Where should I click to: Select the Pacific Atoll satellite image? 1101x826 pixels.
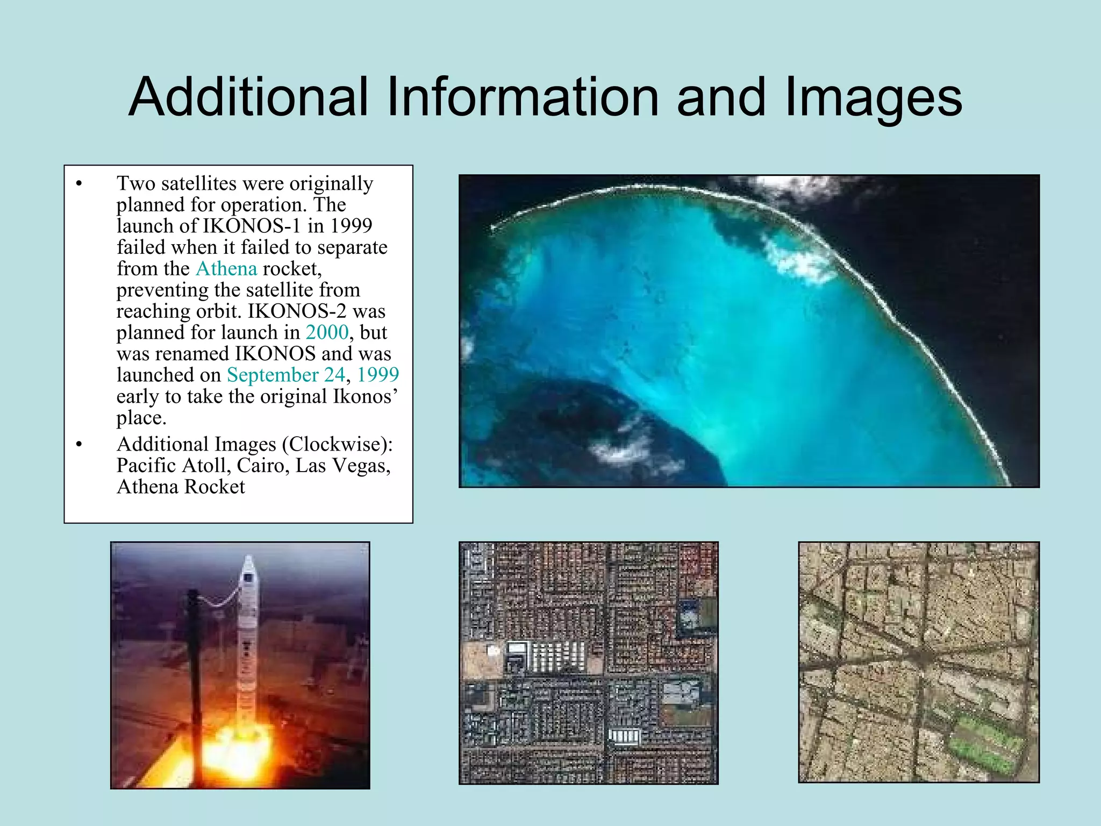coord(748,331)
